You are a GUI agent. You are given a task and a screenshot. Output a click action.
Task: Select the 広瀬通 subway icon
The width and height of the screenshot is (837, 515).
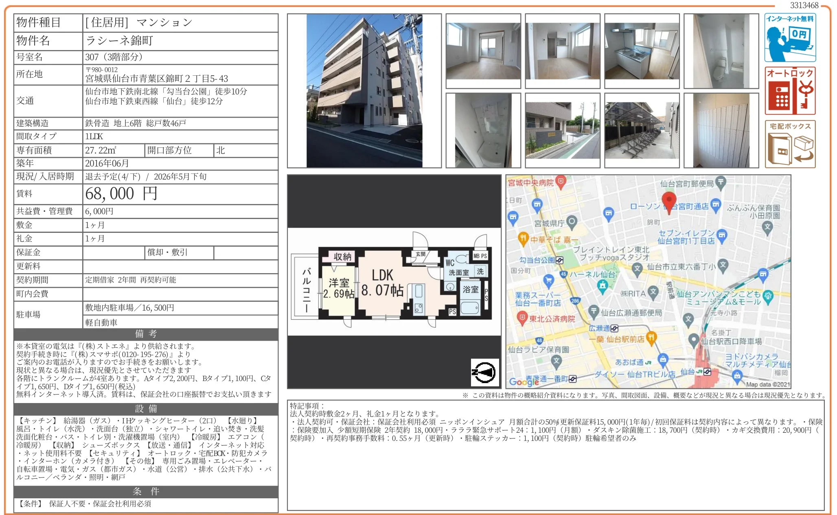point(615,328)
